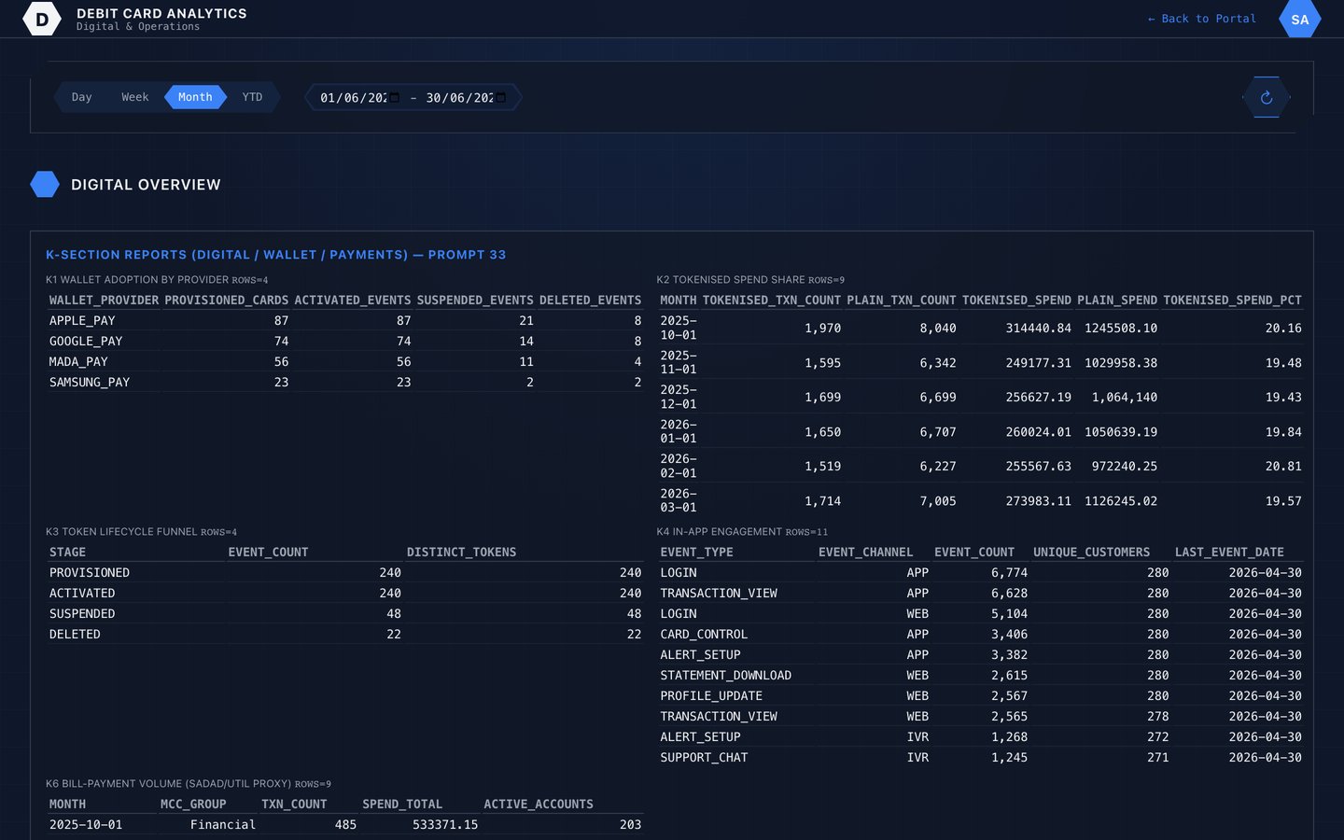Click tokenised spend value 314440.84

coord(1038,329)
